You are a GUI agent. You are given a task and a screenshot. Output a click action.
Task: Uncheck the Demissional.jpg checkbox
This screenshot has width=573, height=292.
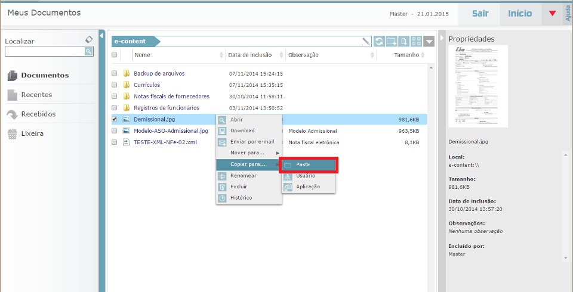(x=115, y=119)
